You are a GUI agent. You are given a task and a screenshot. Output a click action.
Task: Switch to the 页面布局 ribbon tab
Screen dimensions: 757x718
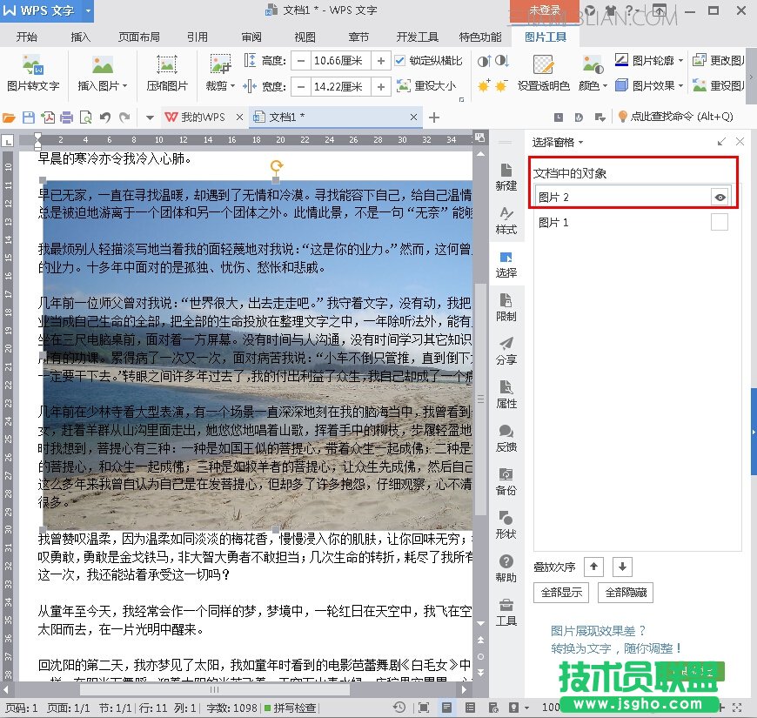[x=139, y=37]
